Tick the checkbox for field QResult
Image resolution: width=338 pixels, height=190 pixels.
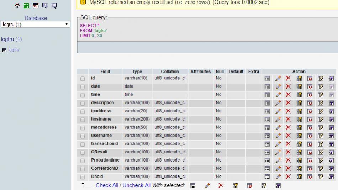[x=83, y=153]
